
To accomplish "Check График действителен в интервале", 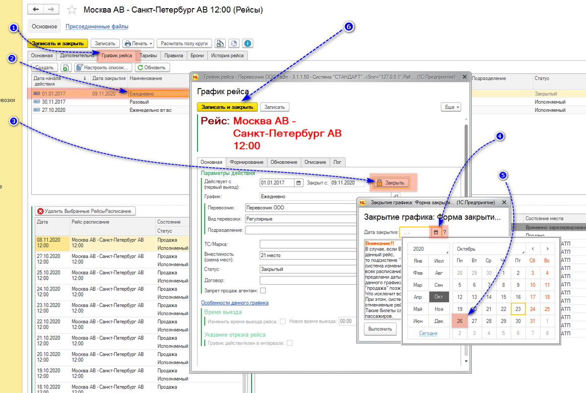I will [289, 343].
